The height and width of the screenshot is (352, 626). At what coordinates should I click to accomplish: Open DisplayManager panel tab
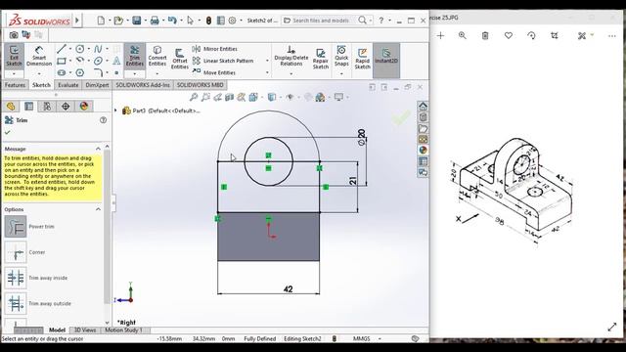[x=84, y=107]
